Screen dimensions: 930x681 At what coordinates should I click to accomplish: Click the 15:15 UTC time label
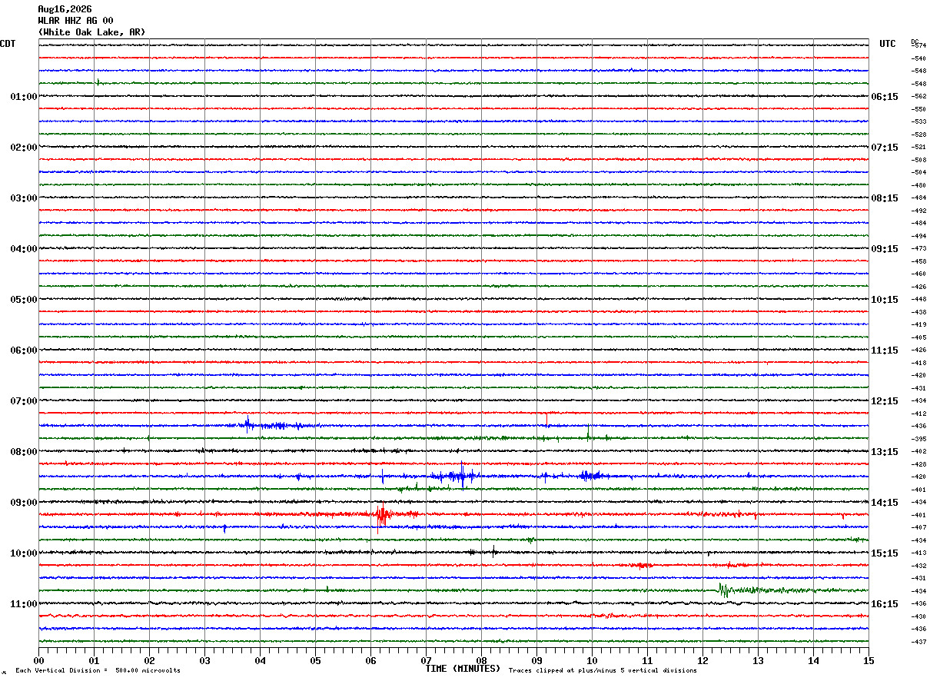point(885,553)
